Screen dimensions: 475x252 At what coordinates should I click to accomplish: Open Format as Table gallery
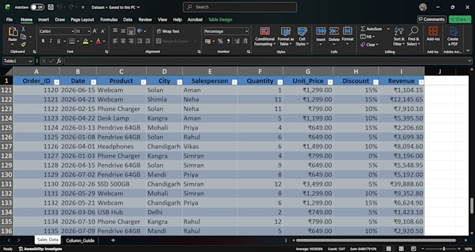(286, 36)
